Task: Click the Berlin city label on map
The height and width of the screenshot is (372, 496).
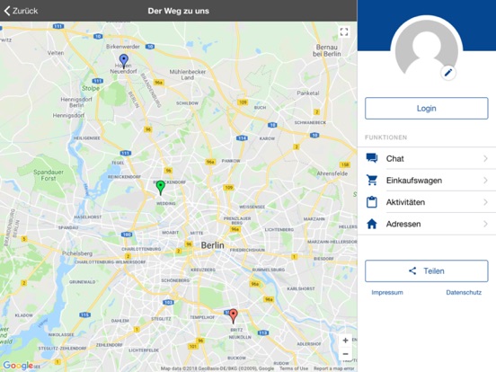Action: click(x=213, y=245)
